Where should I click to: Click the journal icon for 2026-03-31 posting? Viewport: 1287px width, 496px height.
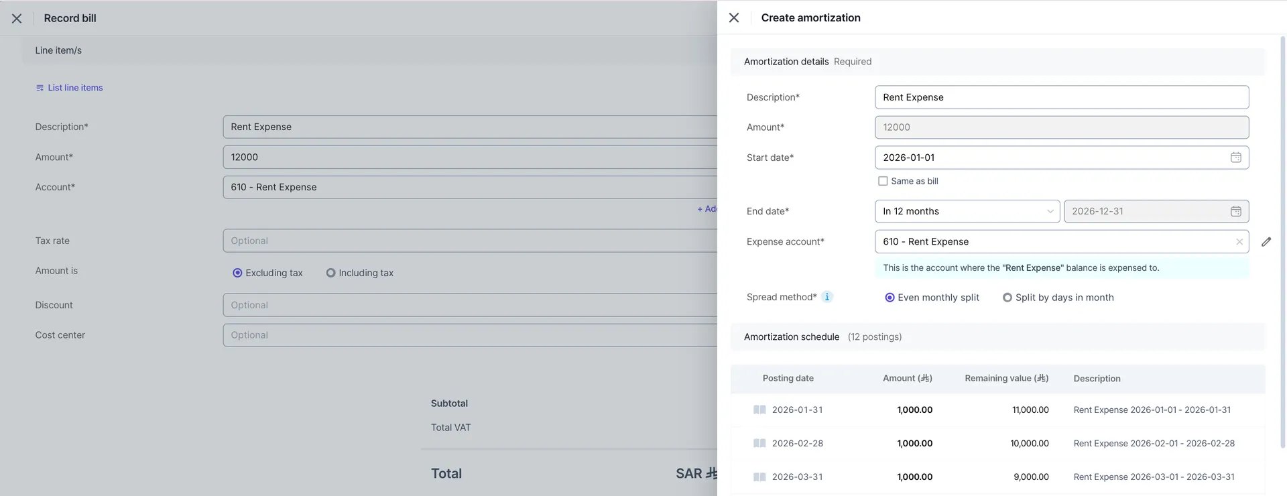(759, 477)
